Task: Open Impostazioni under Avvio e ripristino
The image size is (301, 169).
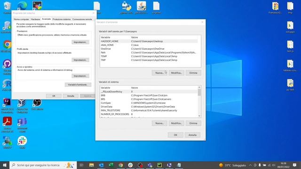Action: point(80,76)
